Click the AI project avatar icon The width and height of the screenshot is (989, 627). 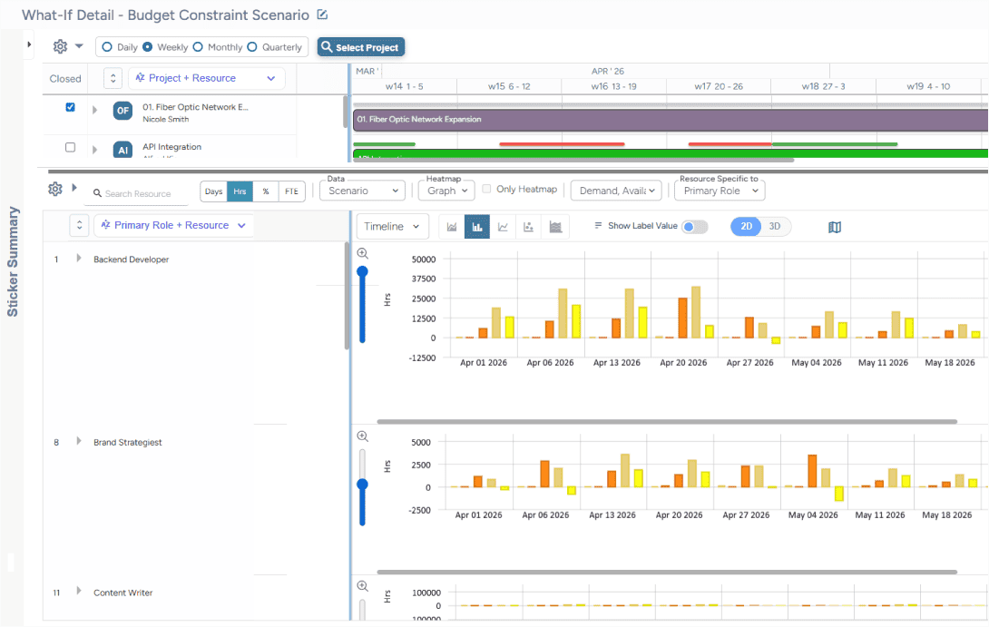pyautogui.click(x=122, y=150)
